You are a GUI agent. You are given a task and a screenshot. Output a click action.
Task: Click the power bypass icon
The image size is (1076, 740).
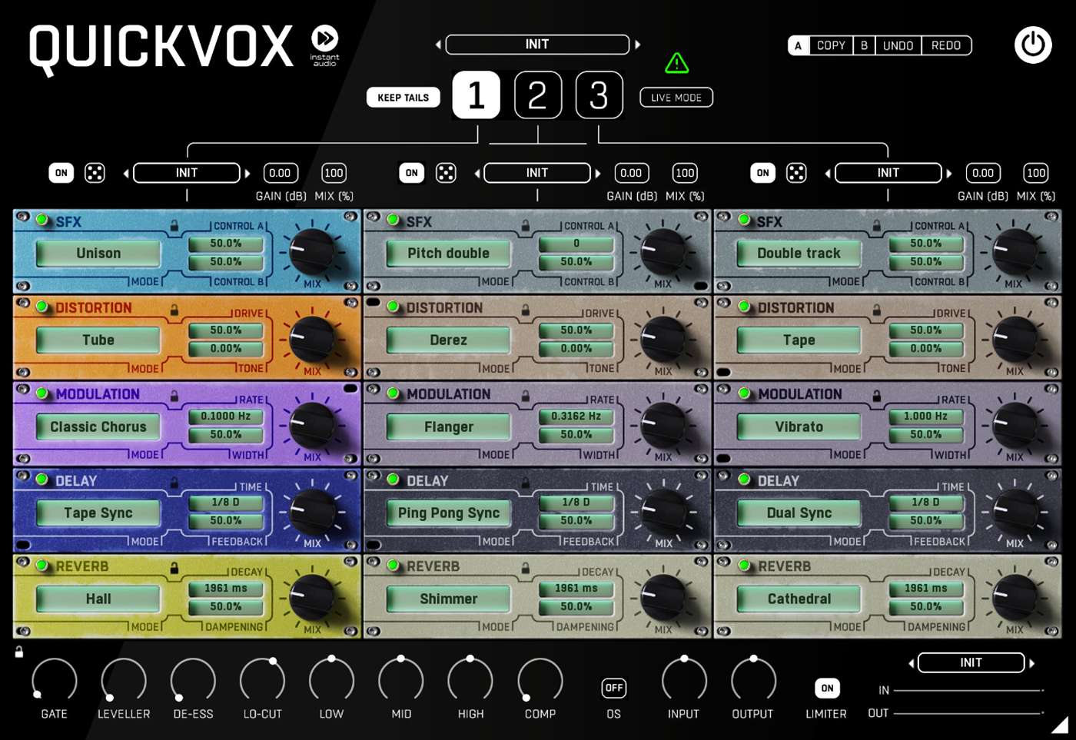tap(1032, 45)
